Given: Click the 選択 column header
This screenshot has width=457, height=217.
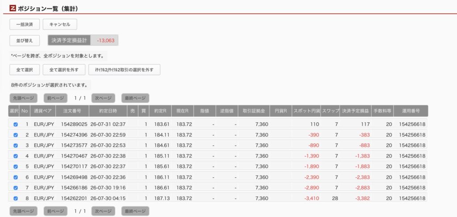Looking at the screenshot, I should 14,111.
